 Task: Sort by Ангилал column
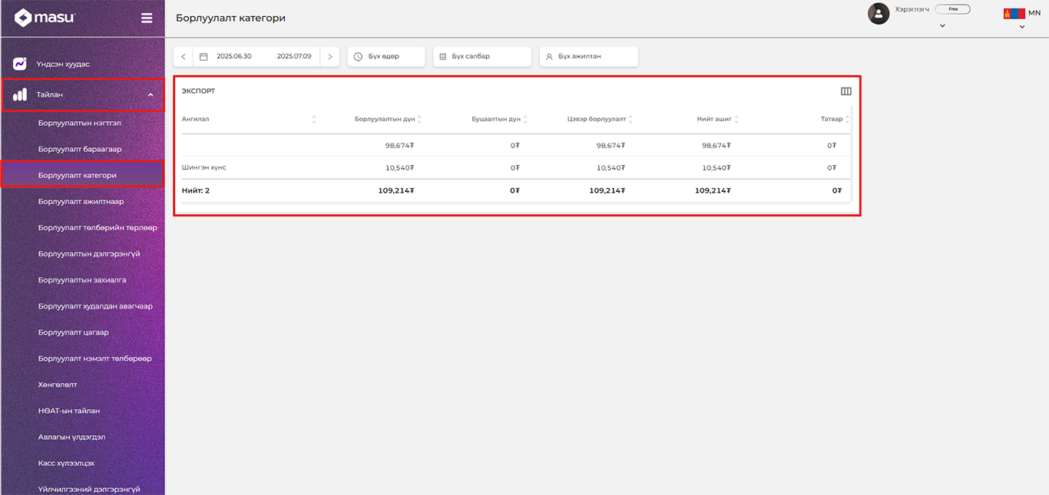coord(314,120)
